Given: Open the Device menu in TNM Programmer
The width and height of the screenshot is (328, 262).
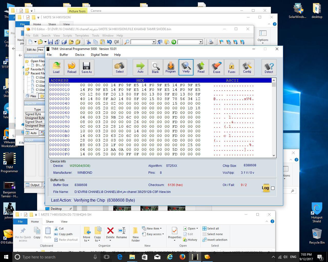Looking at the screenshot, I should 80,55.
